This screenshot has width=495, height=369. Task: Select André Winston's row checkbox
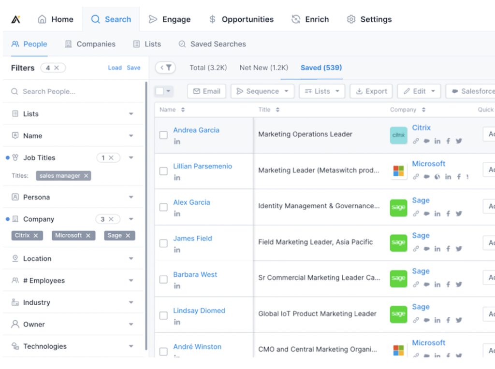coord(163,351)
